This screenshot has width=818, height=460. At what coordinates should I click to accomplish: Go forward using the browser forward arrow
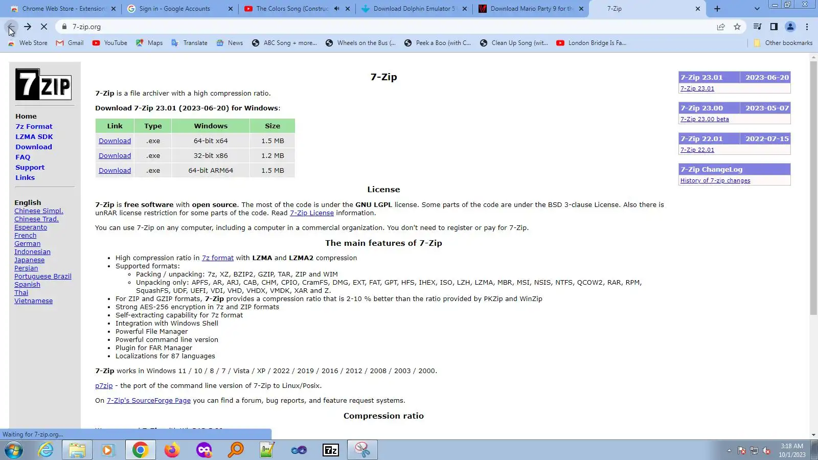pos(28,27)
